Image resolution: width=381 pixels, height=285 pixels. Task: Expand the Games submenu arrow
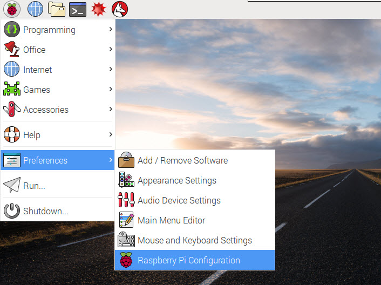point(111,89)
